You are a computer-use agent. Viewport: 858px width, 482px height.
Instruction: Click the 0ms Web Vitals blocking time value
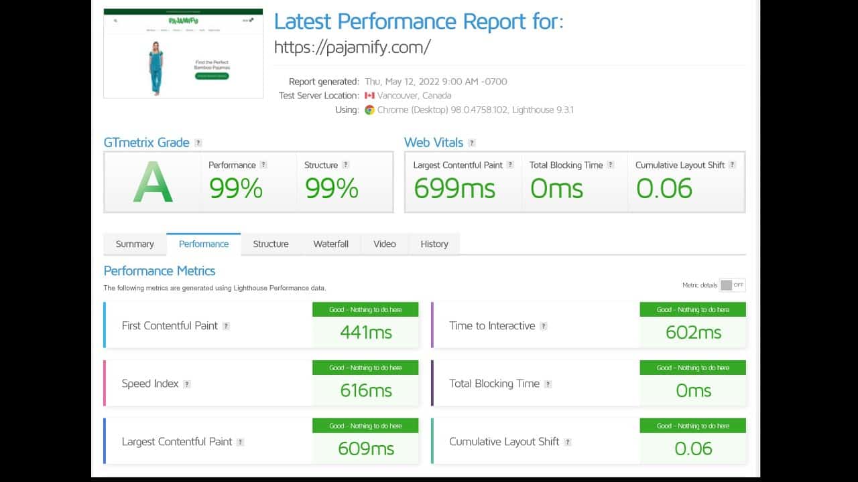[x=557, y=189]
